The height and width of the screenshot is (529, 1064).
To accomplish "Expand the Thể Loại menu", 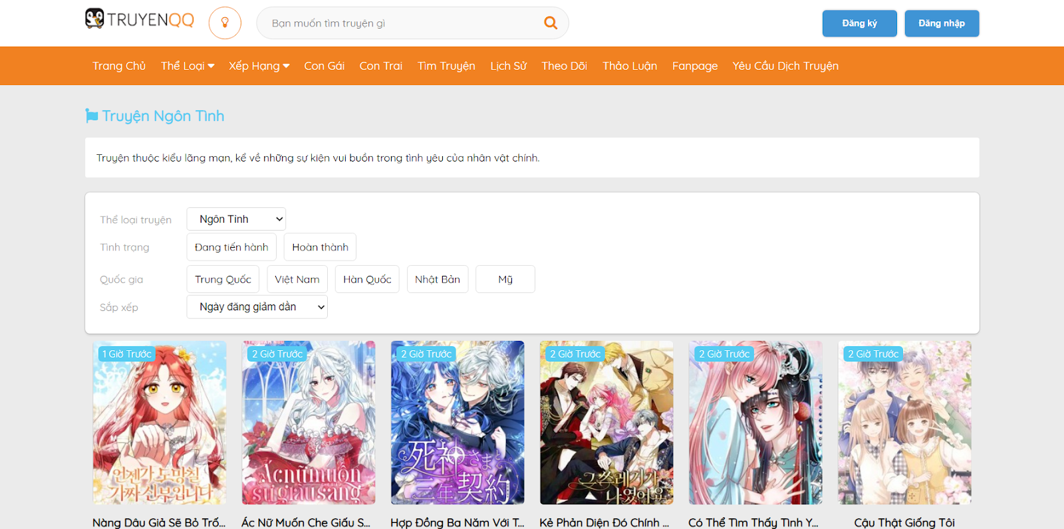I will pyautogui.click(x=187, y=66).
